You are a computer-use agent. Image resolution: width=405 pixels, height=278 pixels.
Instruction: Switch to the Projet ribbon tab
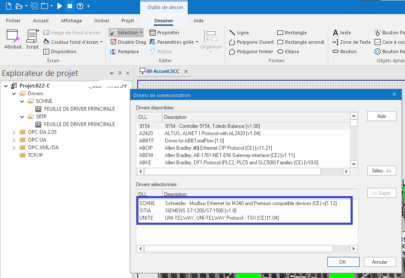[x=128, y=21]
